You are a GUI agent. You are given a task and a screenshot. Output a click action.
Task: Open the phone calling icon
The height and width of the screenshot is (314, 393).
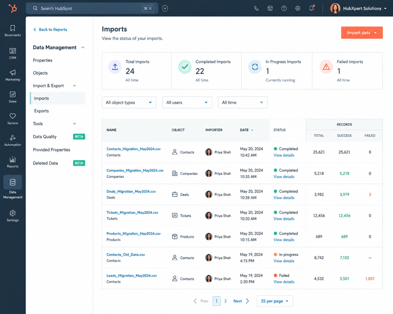[256, 8]
